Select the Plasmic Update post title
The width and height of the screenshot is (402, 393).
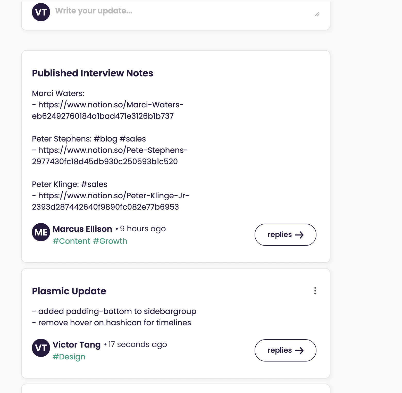coord(69,291)
